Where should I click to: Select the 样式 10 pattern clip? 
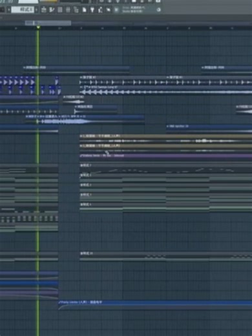coord(165,257)
